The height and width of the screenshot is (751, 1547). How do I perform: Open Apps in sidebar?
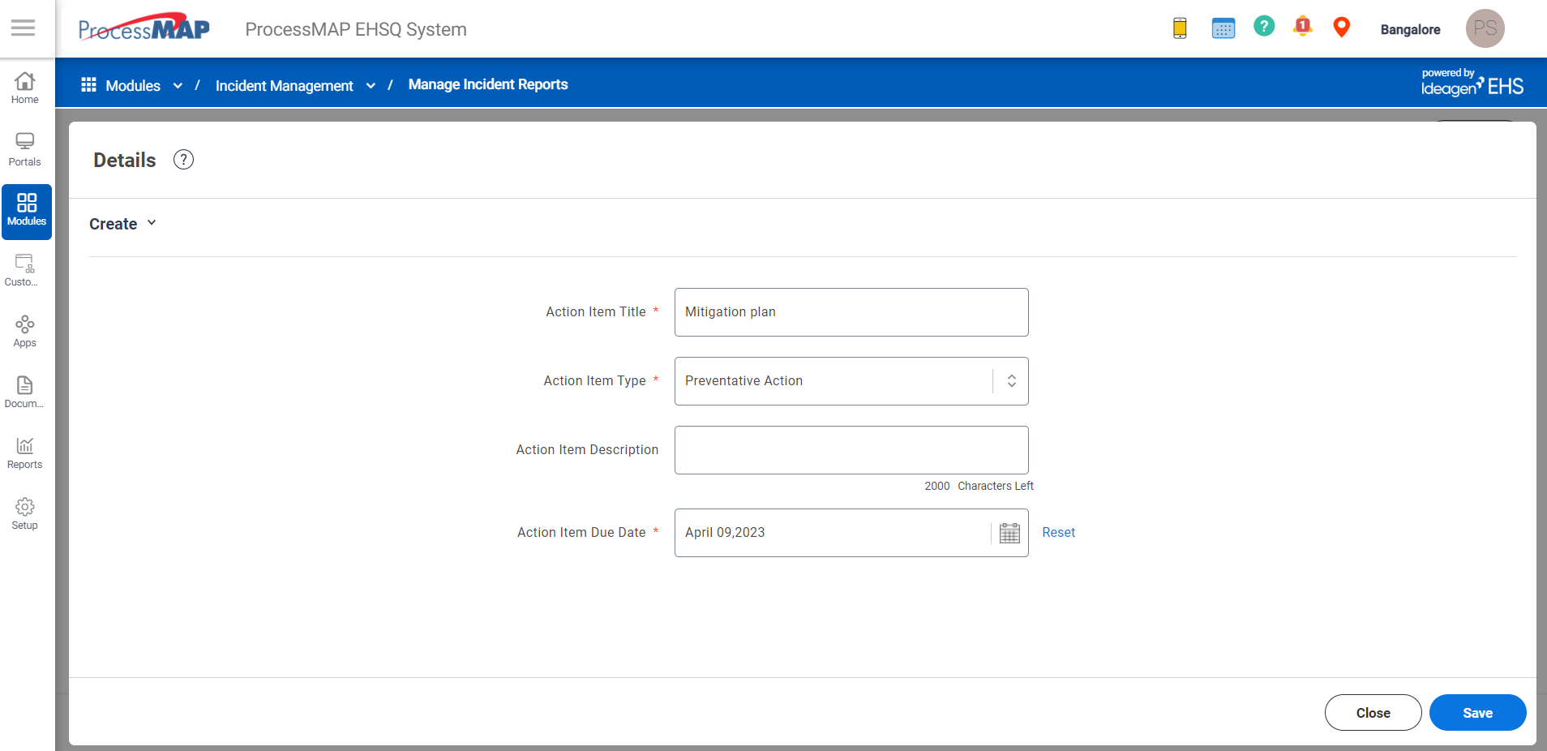click(25, 332)
